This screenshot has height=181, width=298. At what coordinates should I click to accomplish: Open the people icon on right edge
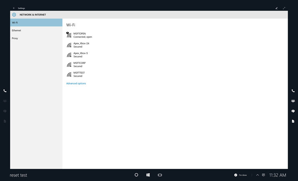tap(293, 101)
